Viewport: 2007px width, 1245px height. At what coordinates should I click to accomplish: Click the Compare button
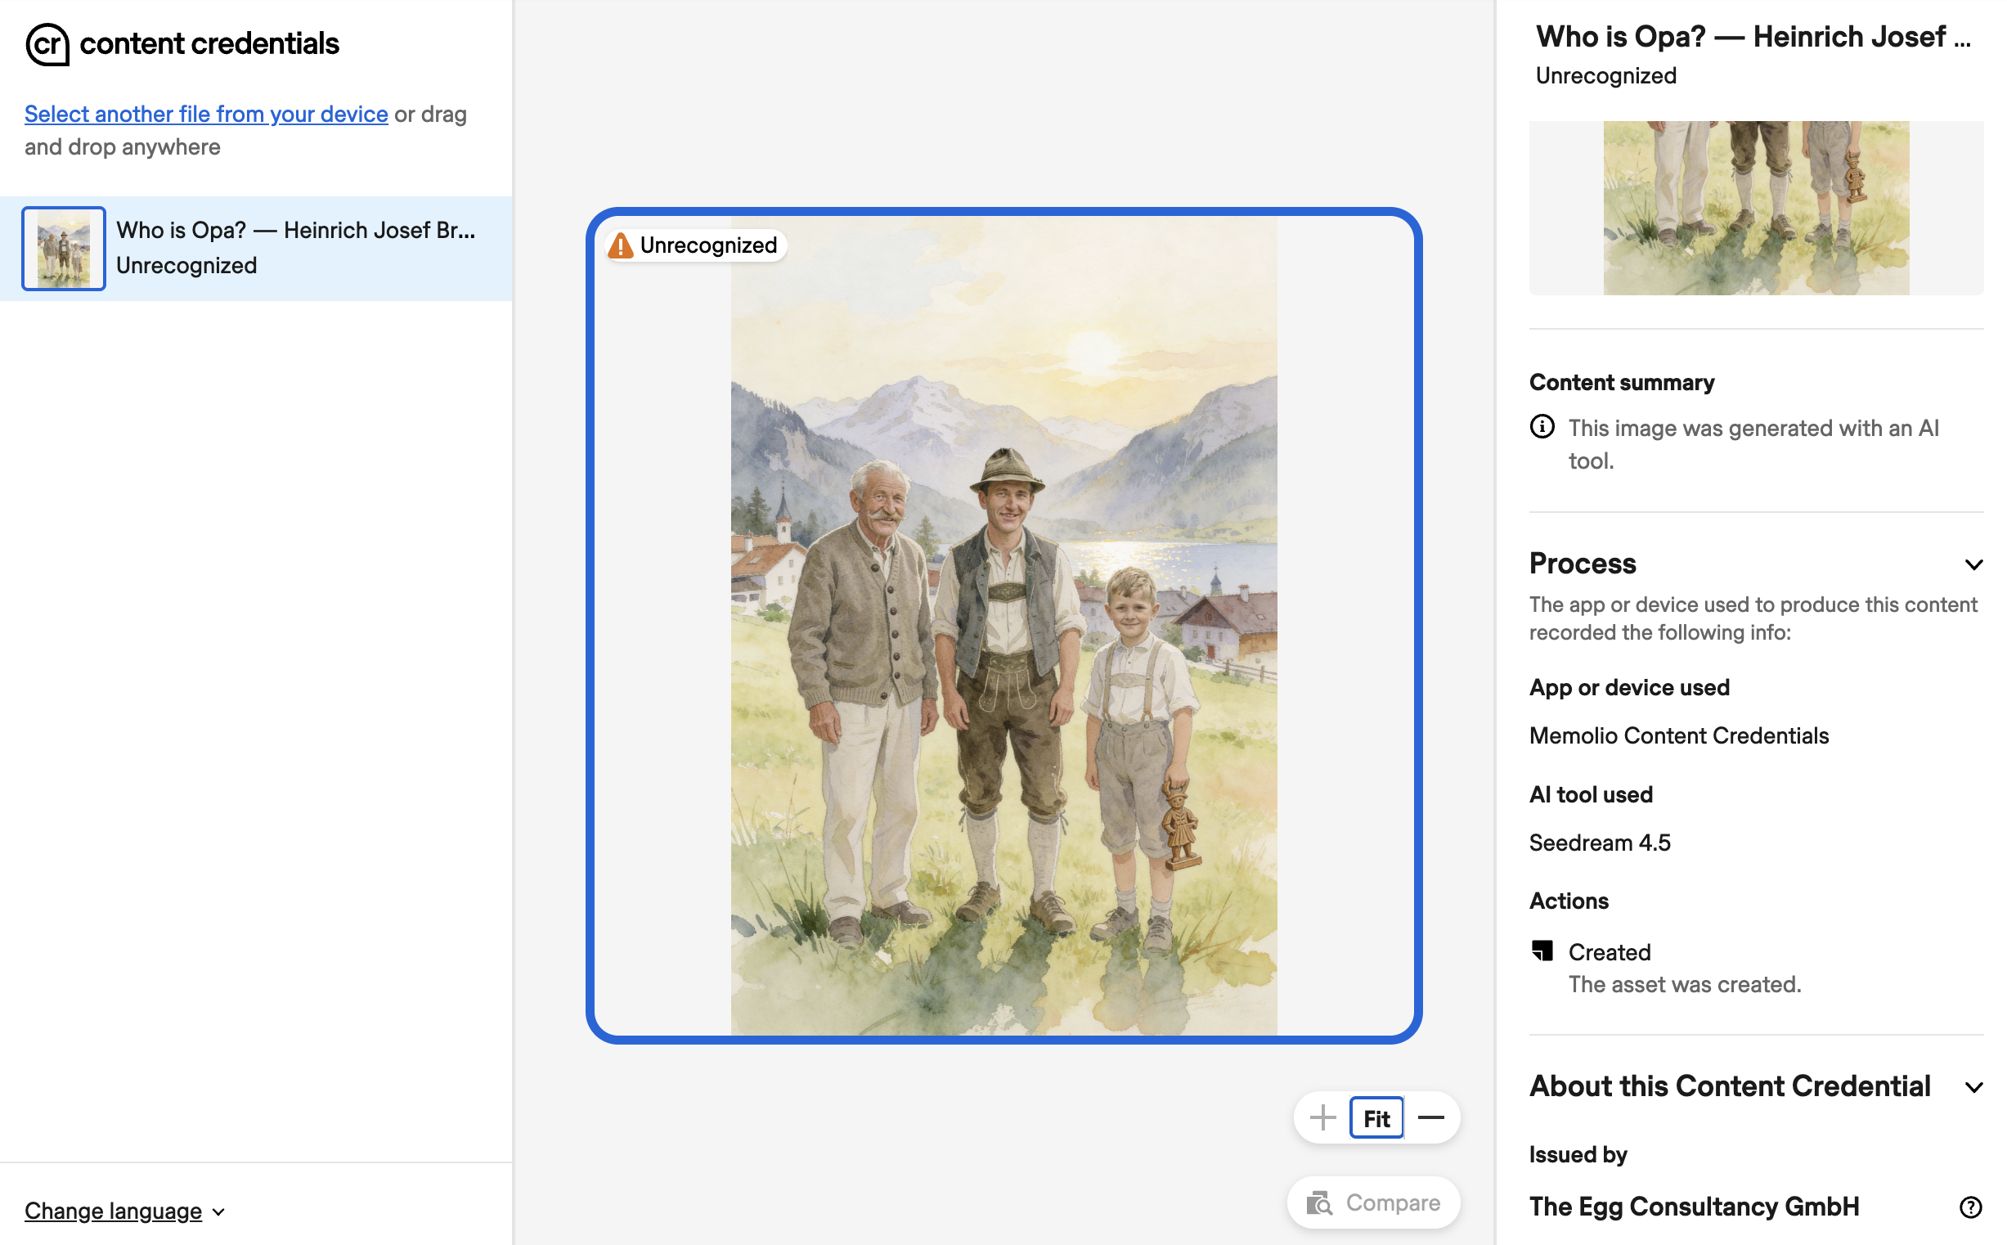click(x=1374, y=1202)
